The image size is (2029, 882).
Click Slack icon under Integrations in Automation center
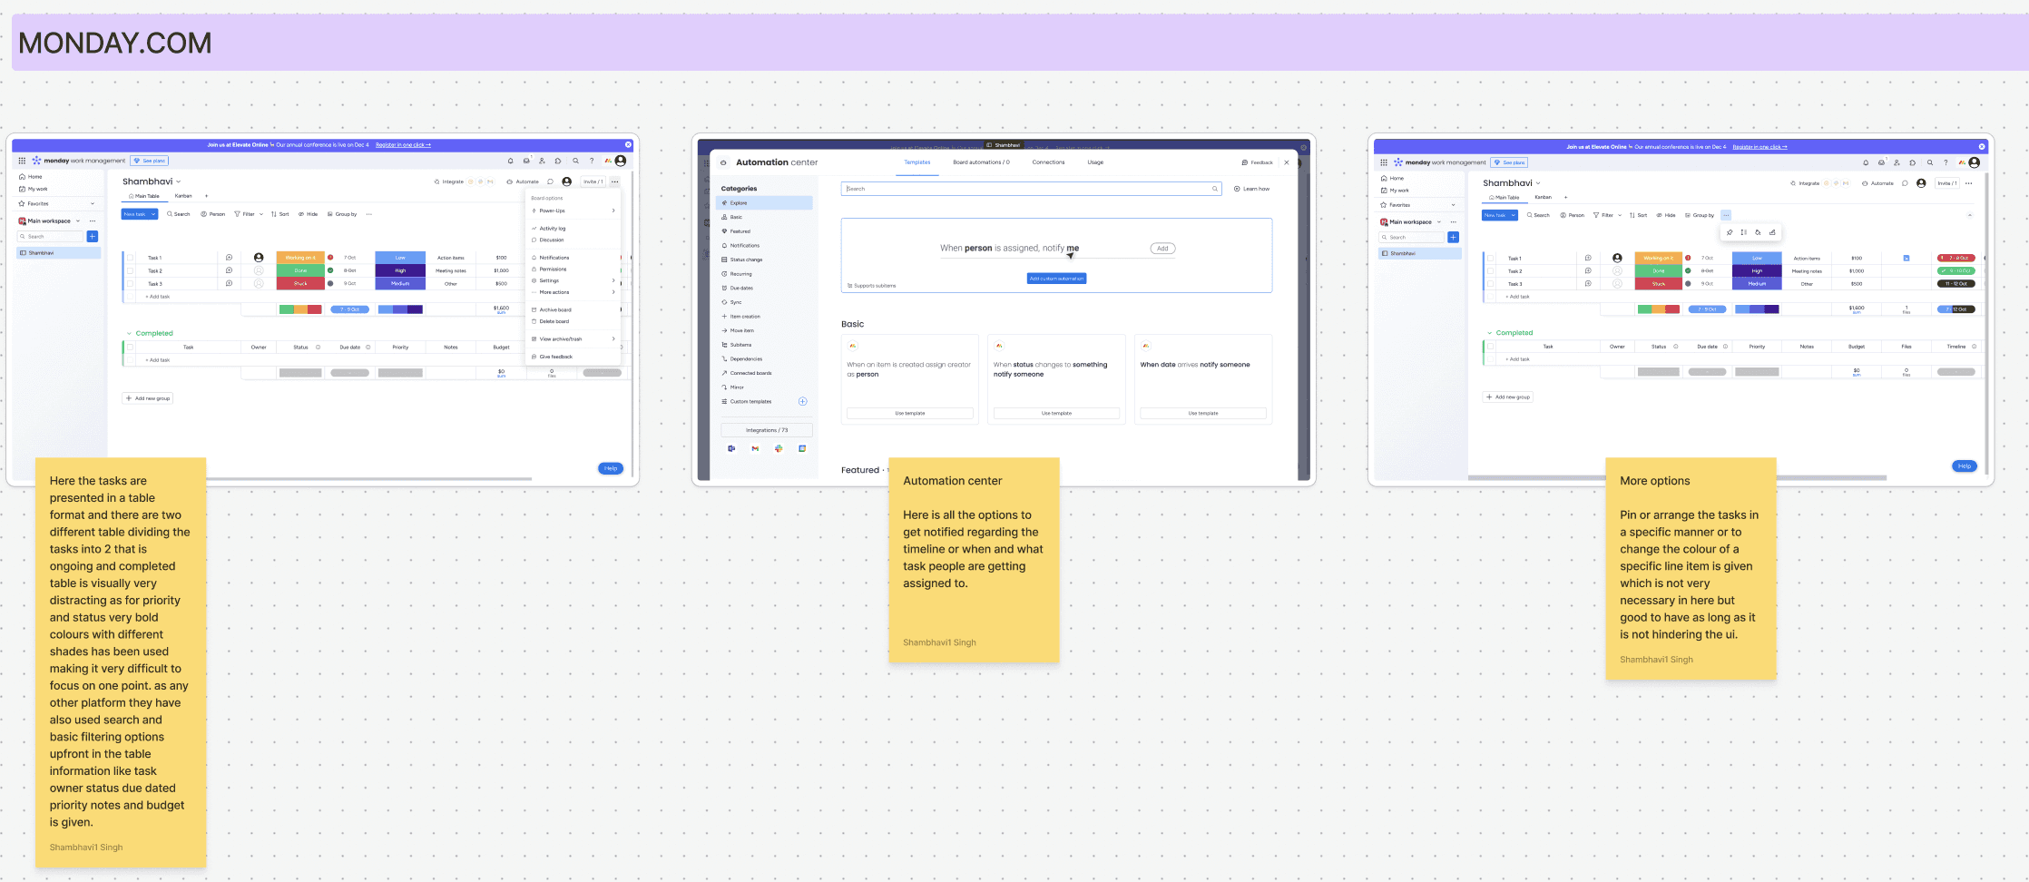(x=779, y=448)
